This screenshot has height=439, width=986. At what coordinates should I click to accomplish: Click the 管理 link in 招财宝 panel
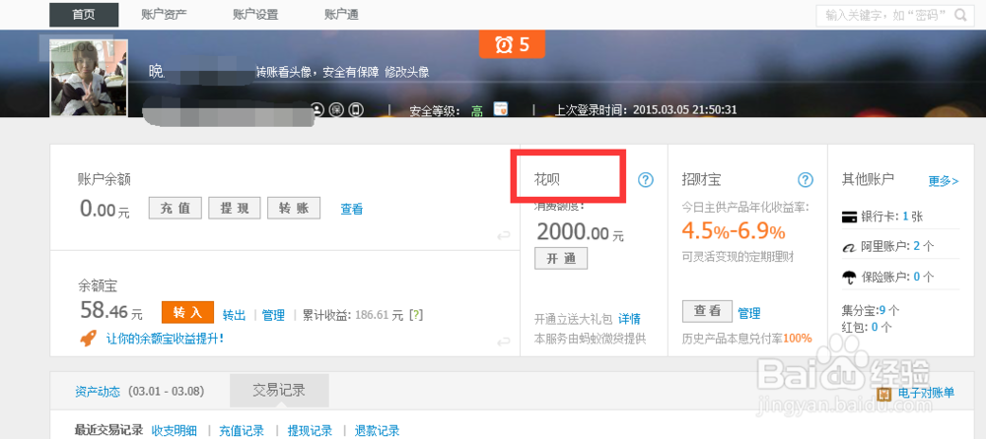tap(749, 313)
